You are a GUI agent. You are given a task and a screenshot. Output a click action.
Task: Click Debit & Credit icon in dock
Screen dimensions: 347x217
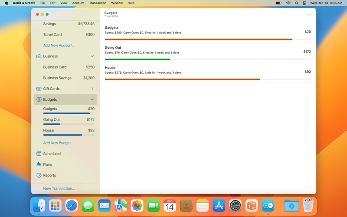pyautogui.click(x=268, y=205)
